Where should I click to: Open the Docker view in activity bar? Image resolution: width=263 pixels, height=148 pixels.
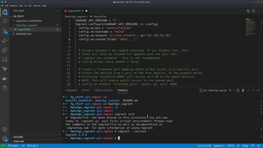[5, 79]
